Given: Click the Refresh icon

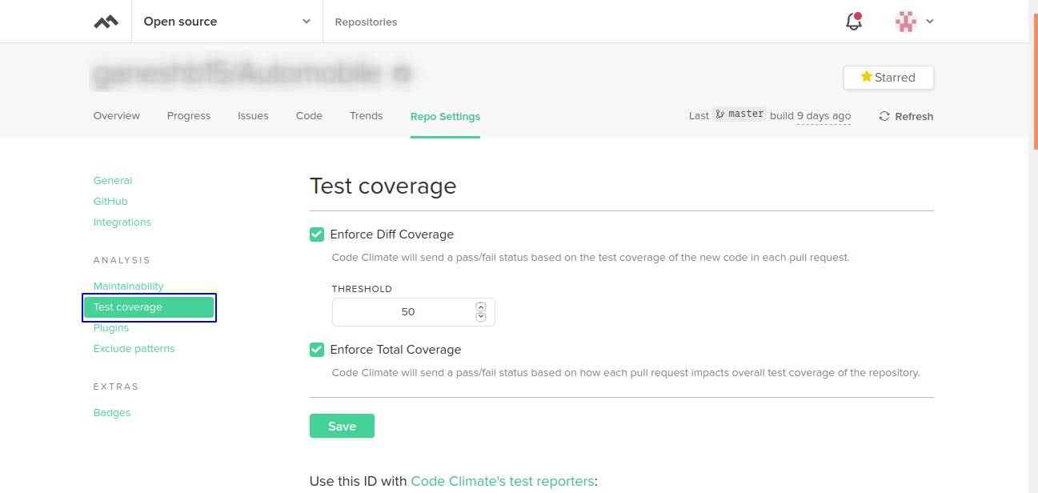Looking at the screenshot, I should coord(884,116).
